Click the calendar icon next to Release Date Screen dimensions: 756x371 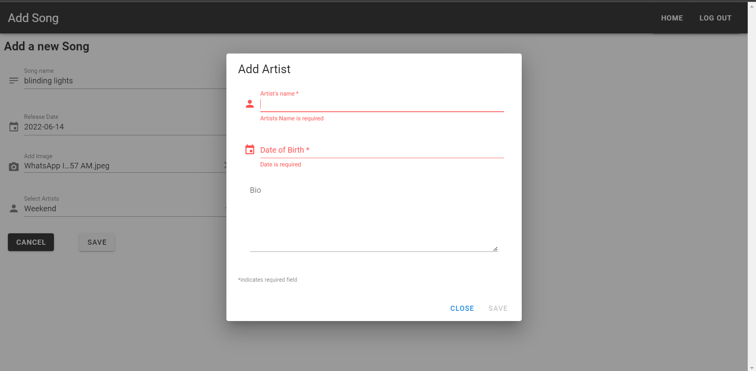[x=13, y=126]
